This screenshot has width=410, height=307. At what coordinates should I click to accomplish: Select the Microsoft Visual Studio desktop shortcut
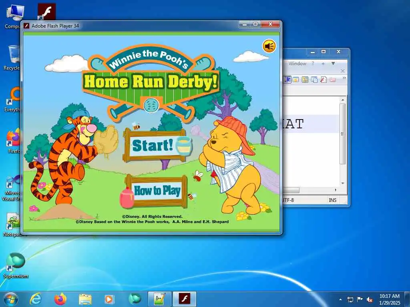coord(12,188)
